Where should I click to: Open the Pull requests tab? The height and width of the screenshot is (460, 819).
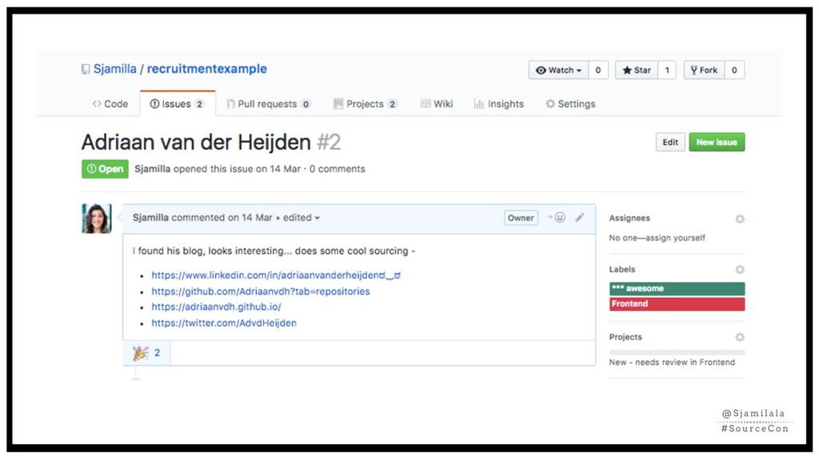tap(269, 104)
